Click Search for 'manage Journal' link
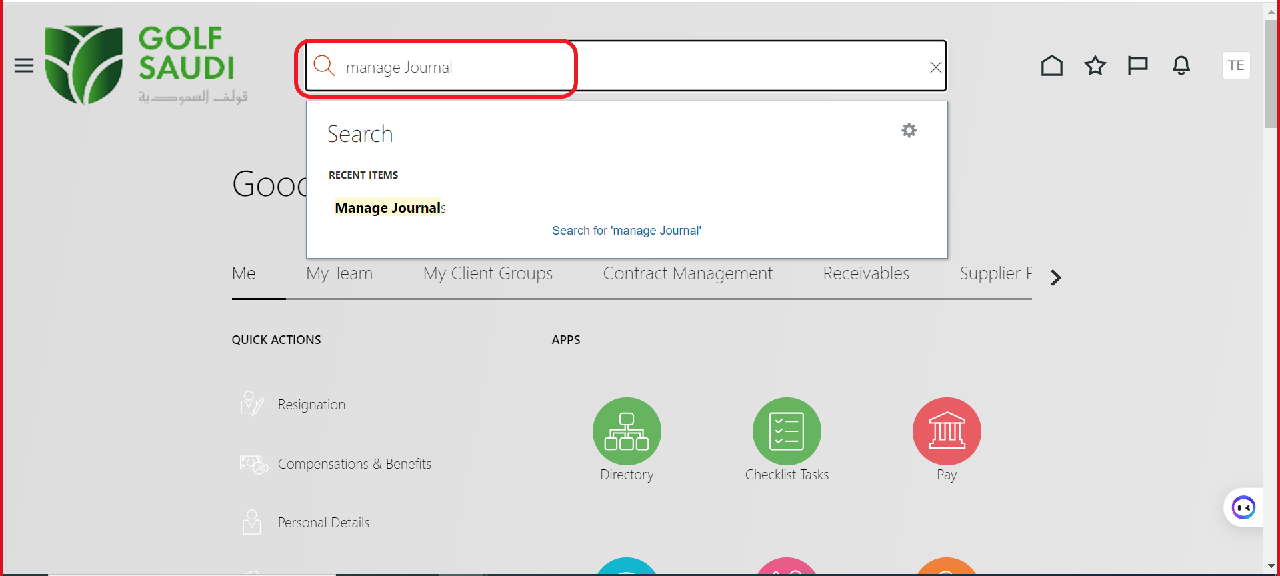 (x=626, y=231)
